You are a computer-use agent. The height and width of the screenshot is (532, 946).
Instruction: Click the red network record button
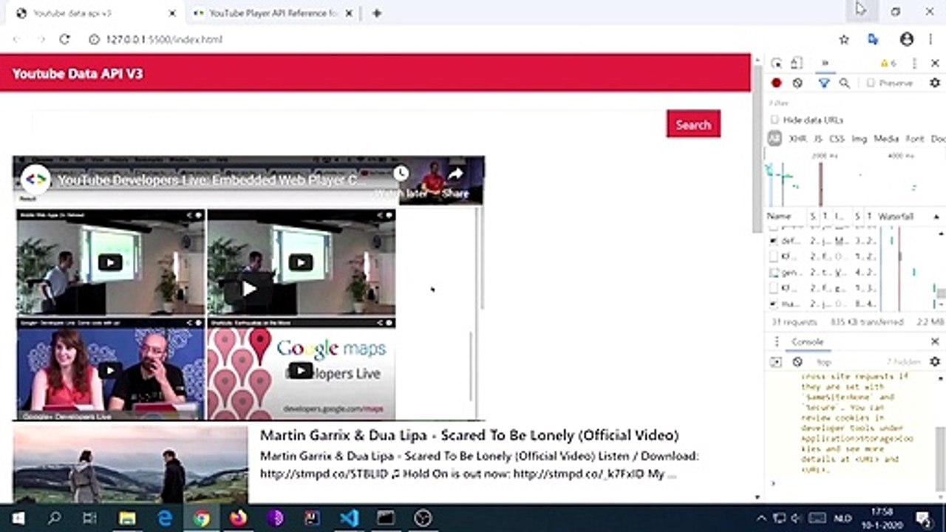tap(776, 83)
